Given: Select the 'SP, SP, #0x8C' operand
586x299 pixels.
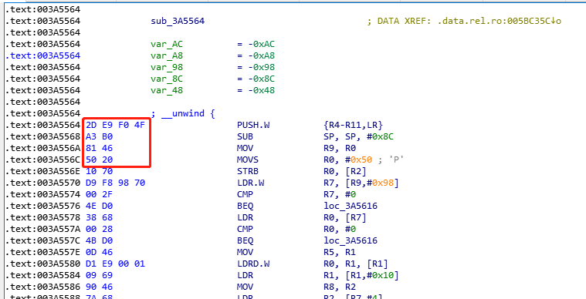Looking at the screenshot, I should [358, 137].
